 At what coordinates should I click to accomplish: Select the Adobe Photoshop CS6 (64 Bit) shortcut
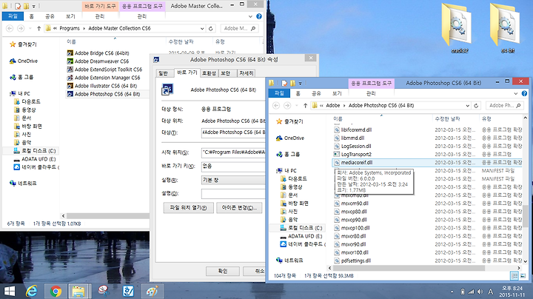[104, 94]
